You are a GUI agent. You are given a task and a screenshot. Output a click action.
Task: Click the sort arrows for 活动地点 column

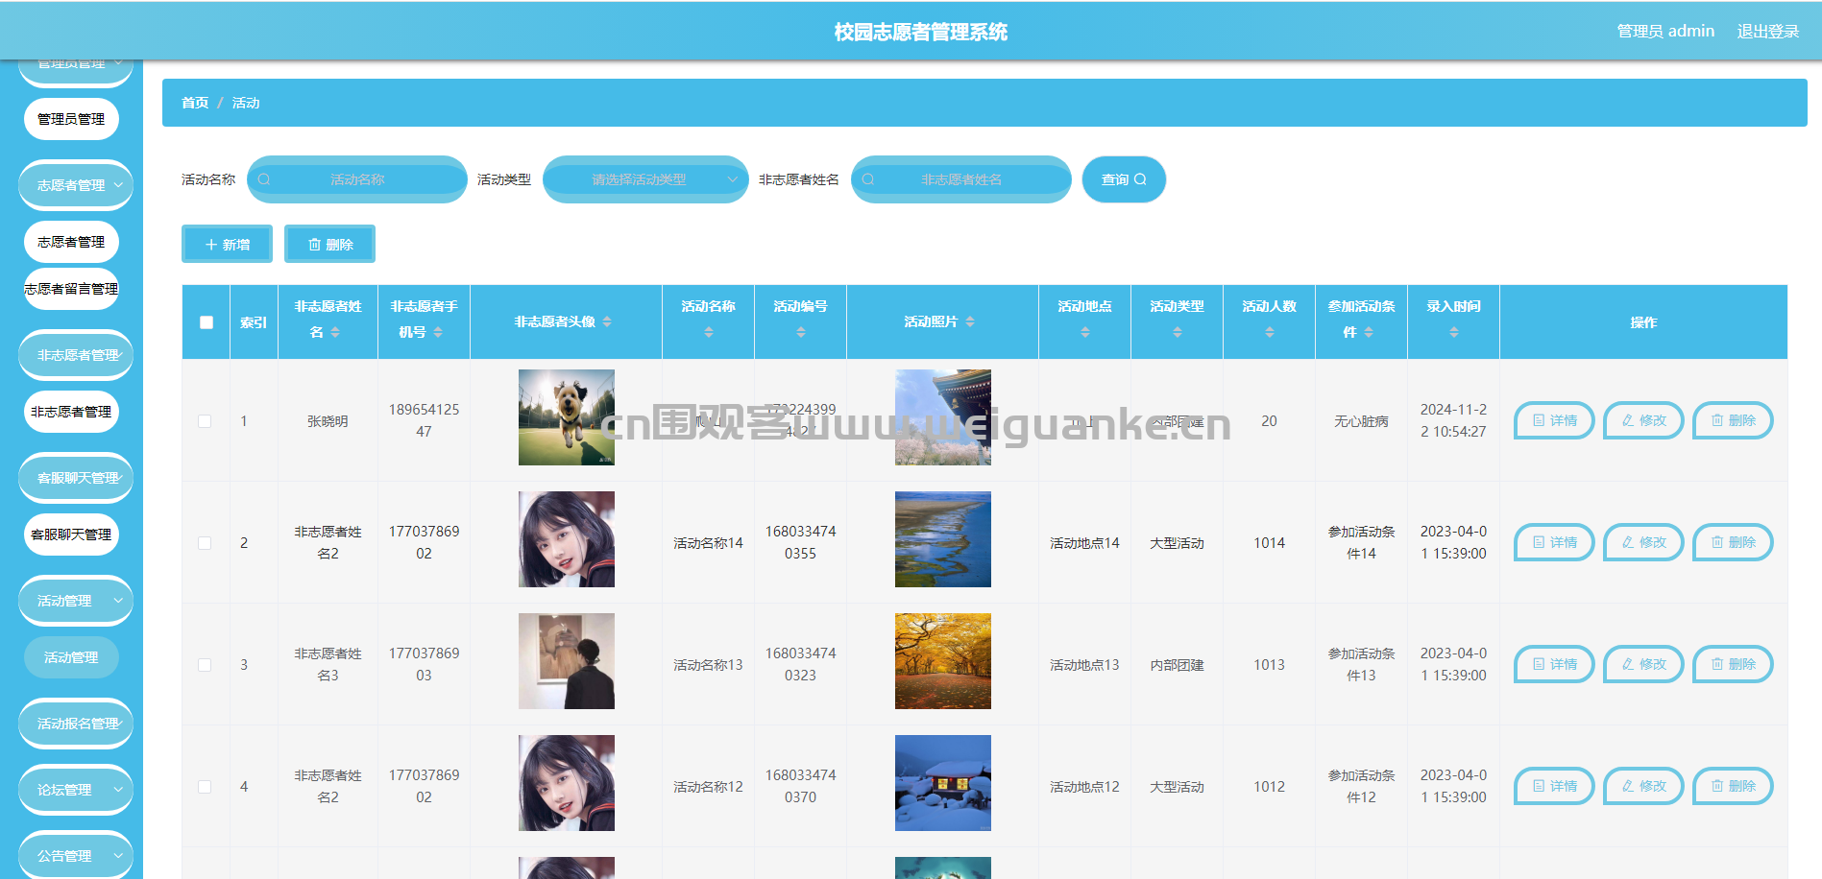pyautogui.click(x=1085, y=332)
